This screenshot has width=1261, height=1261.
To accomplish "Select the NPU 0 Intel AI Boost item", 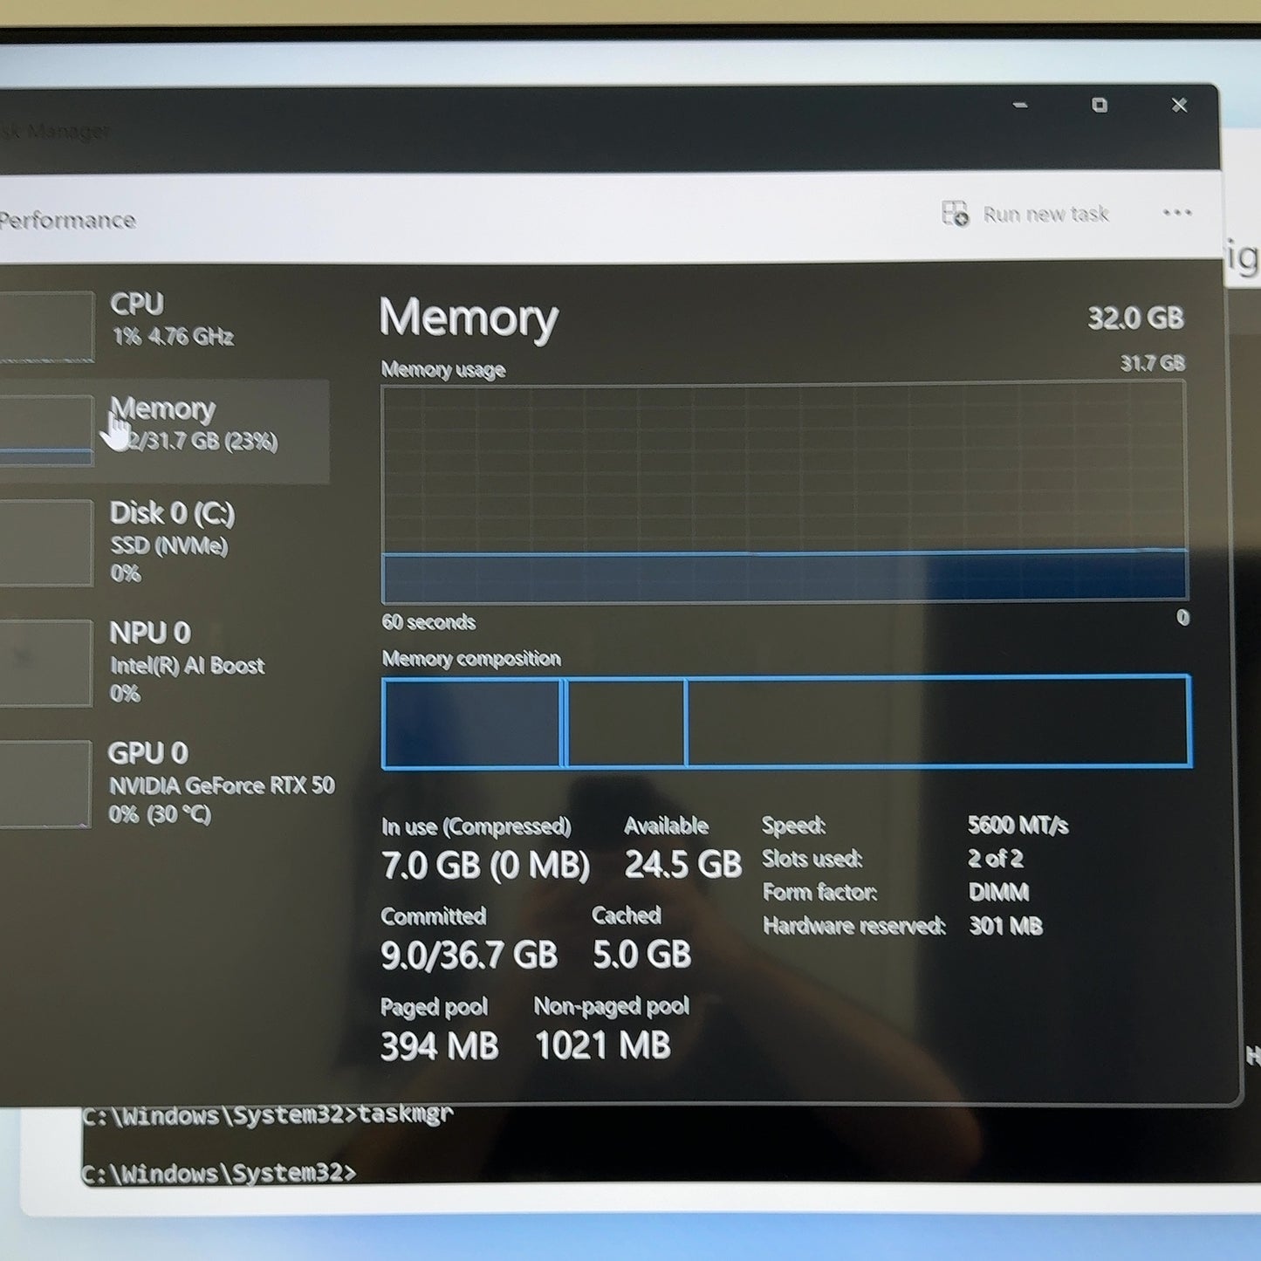I will click(166, 663).
